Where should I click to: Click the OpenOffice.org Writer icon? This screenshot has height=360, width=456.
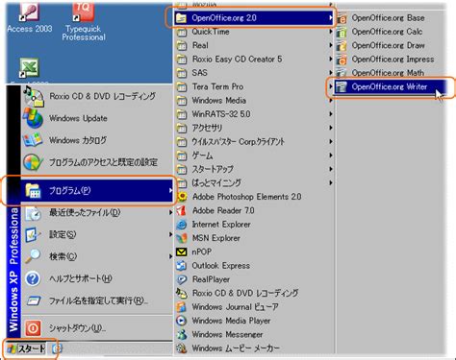342,86
